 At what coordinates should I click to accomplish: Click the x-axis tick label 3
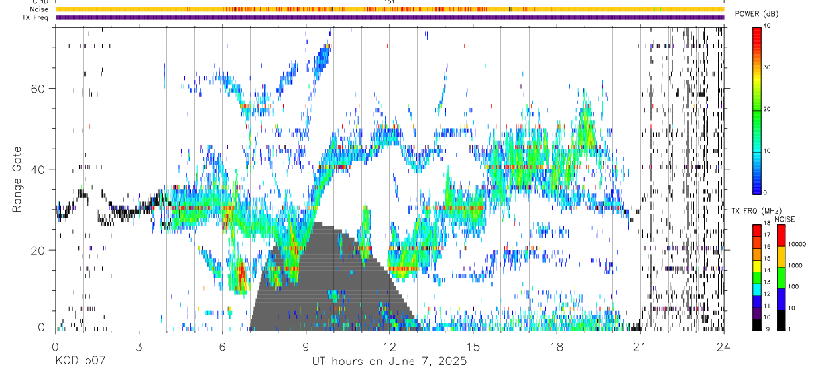(139, 347)
